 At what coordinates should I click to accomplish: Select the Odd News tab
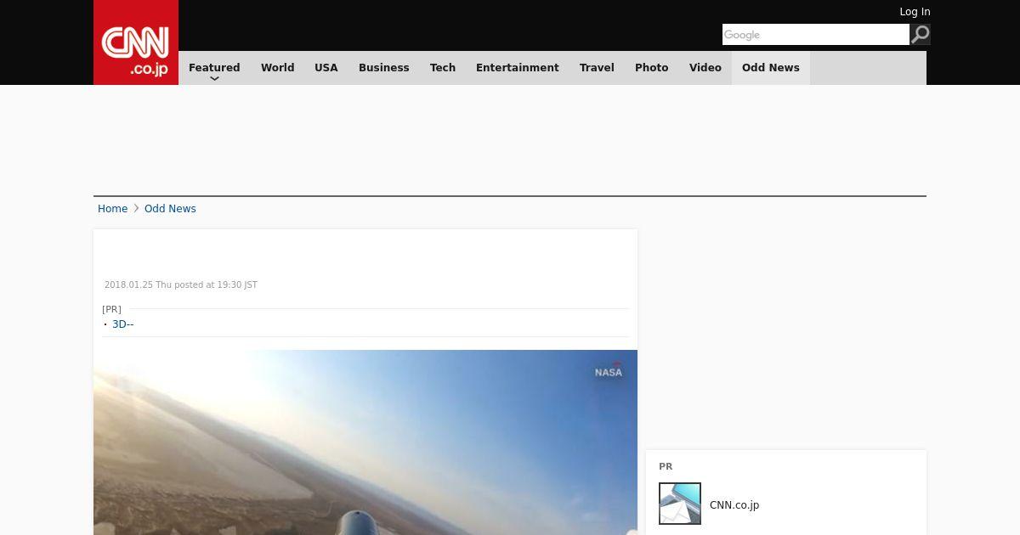point(771,68)
